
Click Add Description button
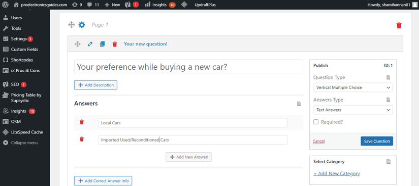pos(95,85)
